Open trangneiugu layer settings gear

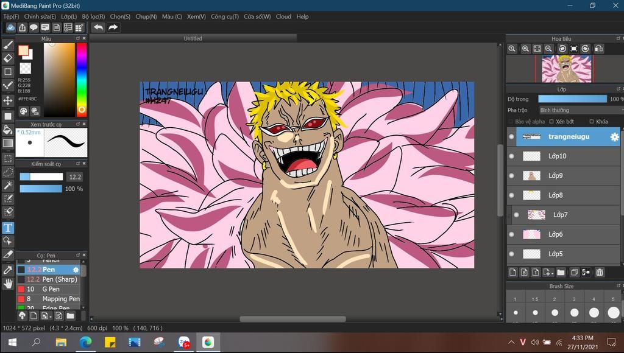614,137
